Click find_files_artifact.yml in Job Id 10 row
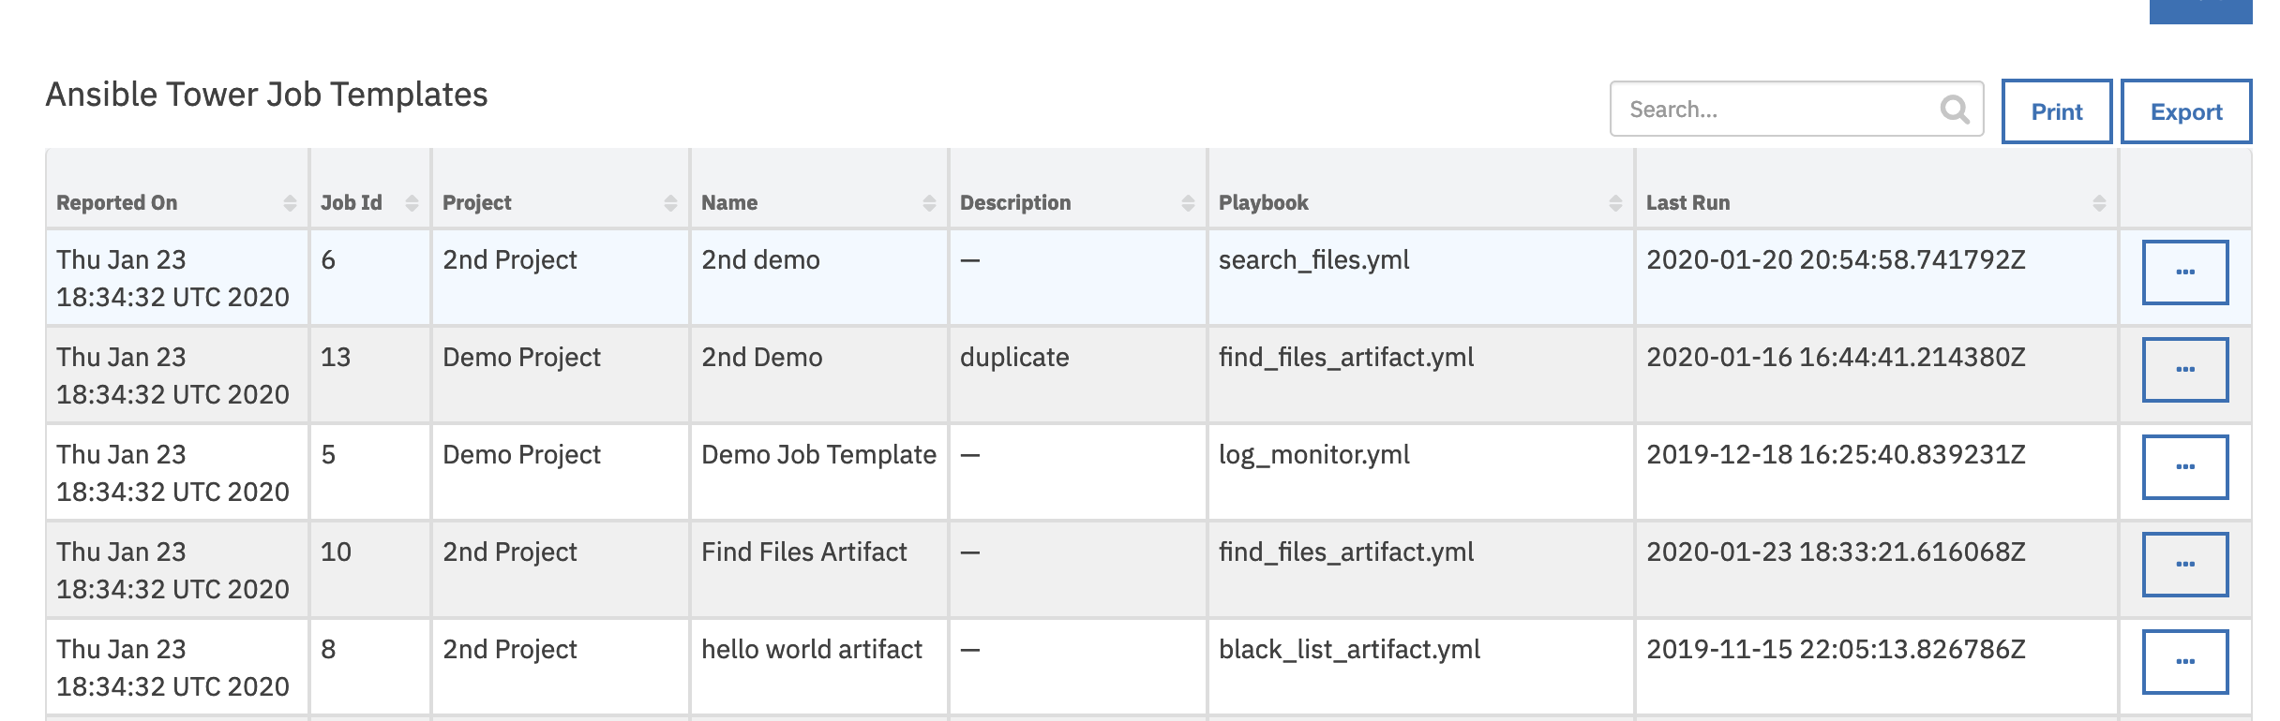The image size is (2280, 721). pyautogui.click(x=1421, y=570)
